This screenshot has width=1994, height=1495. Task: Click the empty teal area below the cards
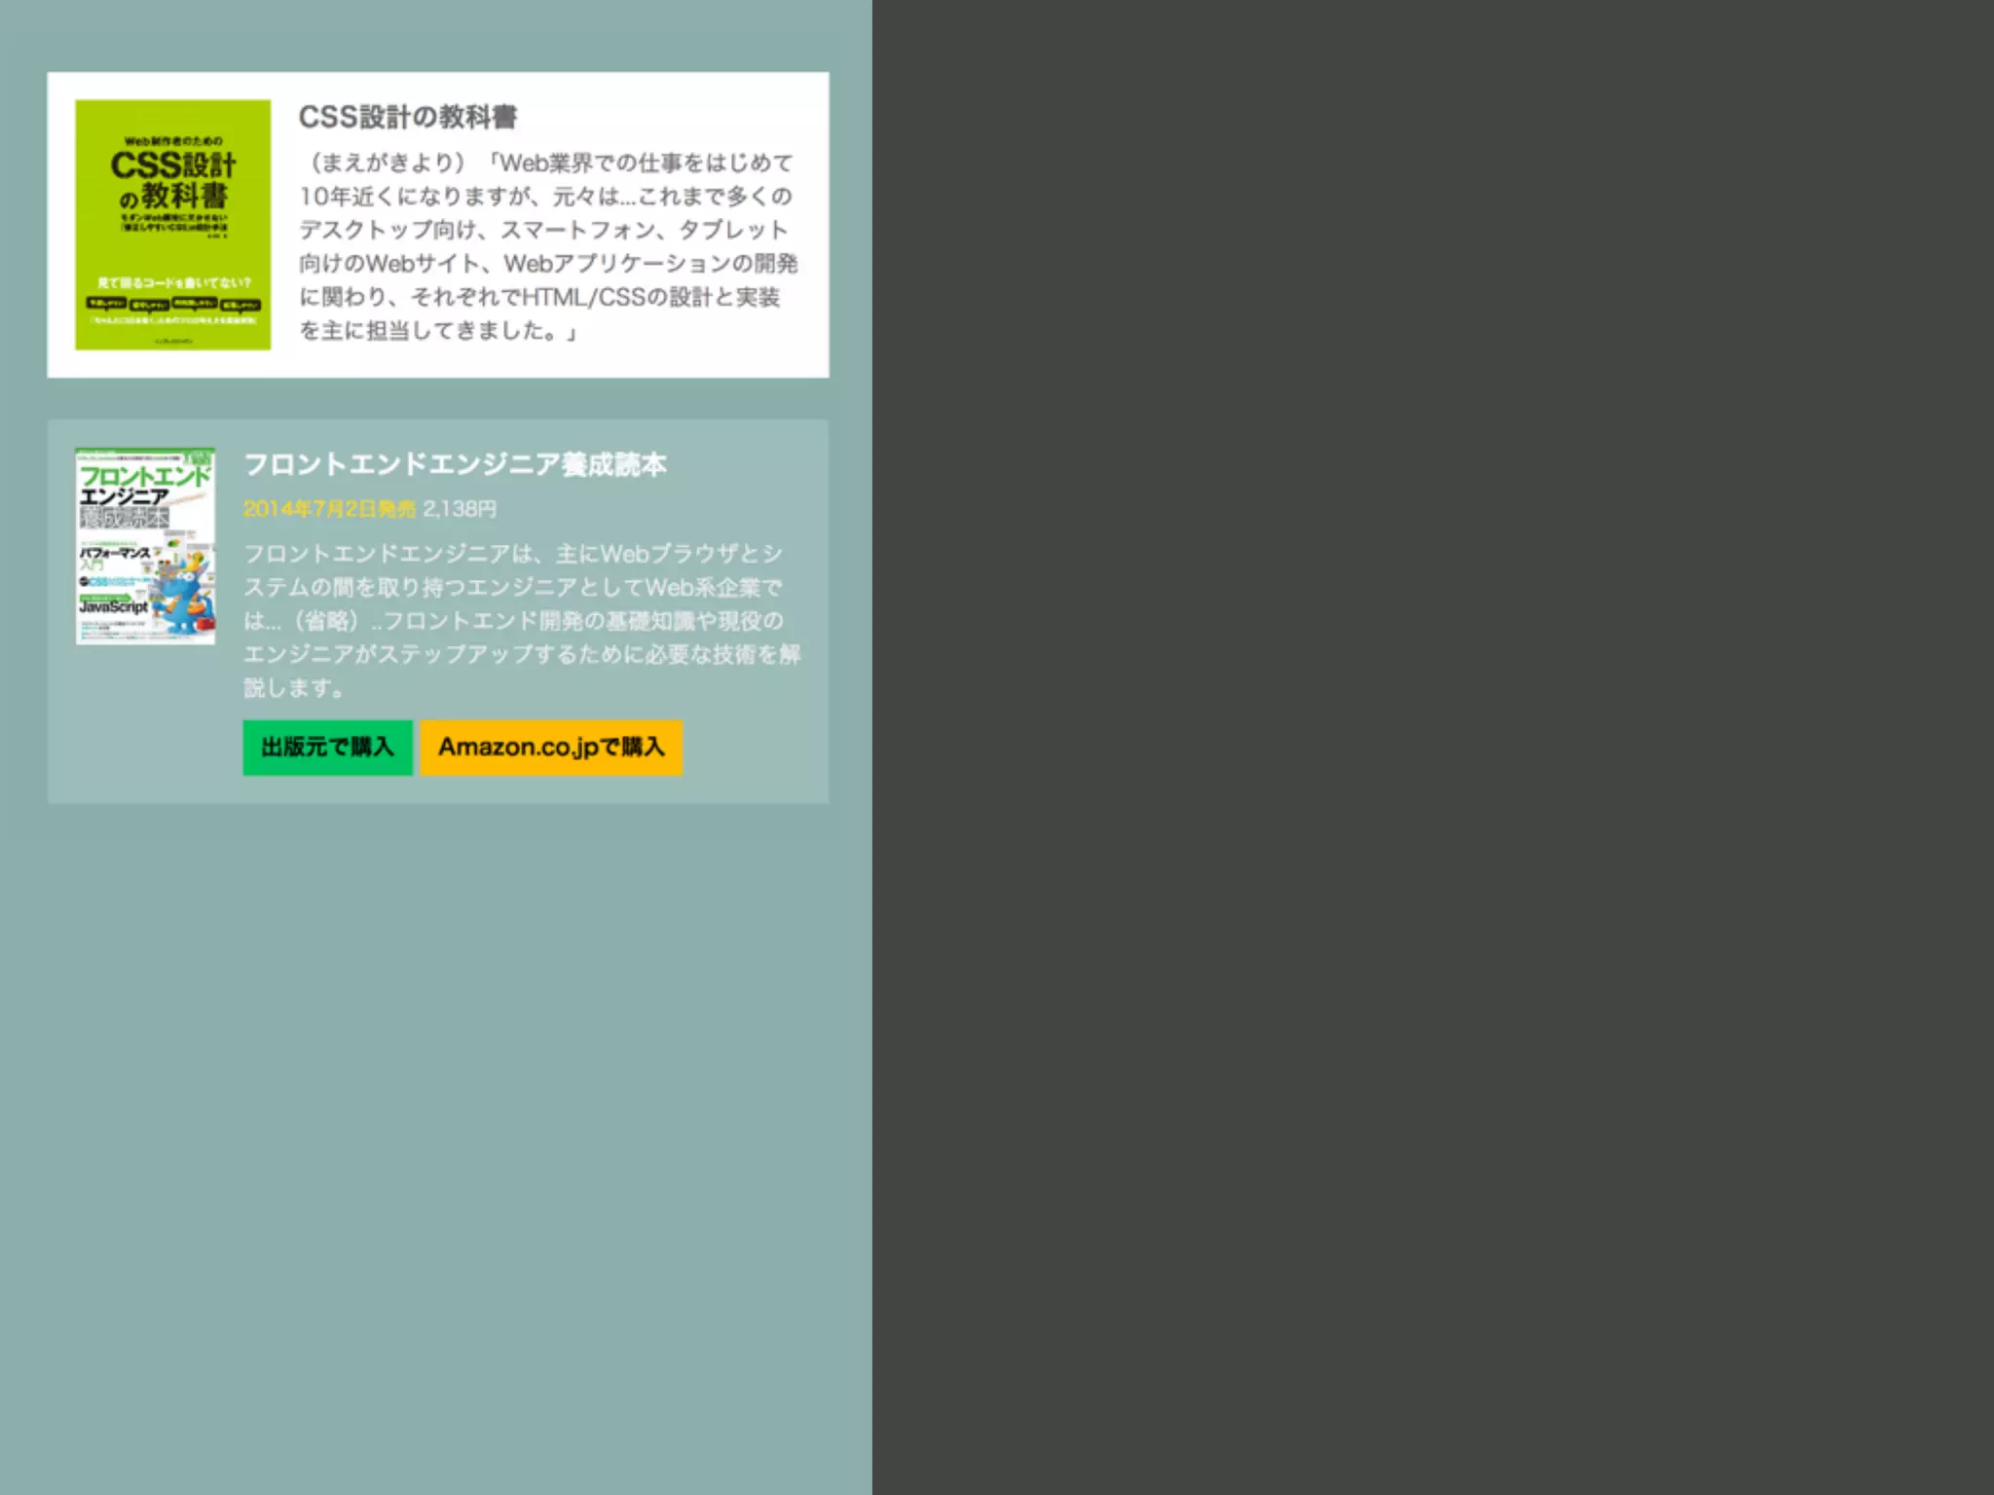[436, 1119]
